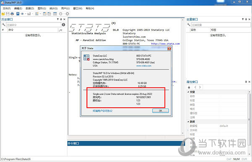Viewport: 252px width, 162px height.
Task: Click the Print icon in toolbar
Action: pyautogui.click(x=12, y=14)
